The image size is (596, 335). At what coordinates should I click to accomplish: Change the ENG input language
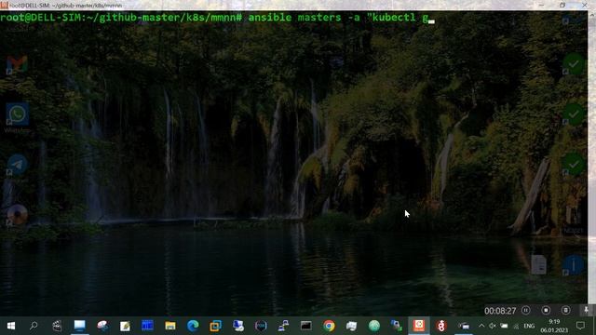point(529,326)
